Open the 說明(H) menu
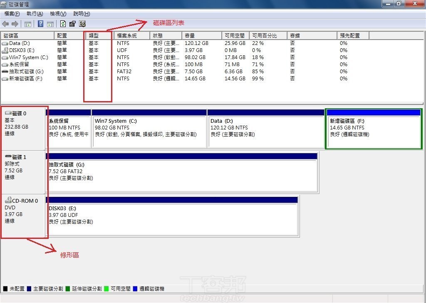The image size is (426, 303). (82, 14)
